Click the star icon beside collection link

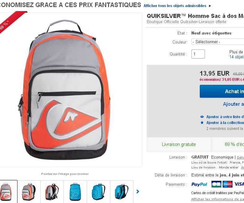(202, 123)
